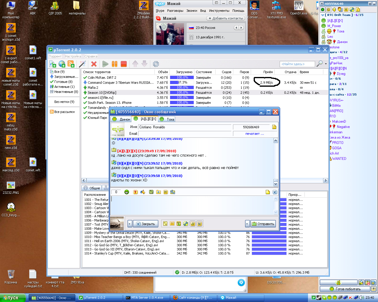The width and height of the screenshot is (378, 302).
Task: Start the torrent with the green play icon
Action: [x=105, y=64]
